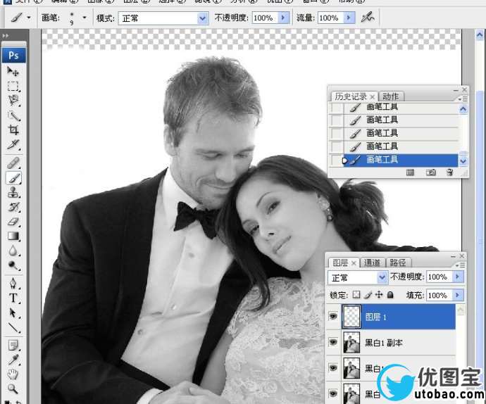Select the Brush tool in the toolbox
Image resolution: width=486 pixels, height=404 pixels.
pyautogui.click(x=13, y=178)
